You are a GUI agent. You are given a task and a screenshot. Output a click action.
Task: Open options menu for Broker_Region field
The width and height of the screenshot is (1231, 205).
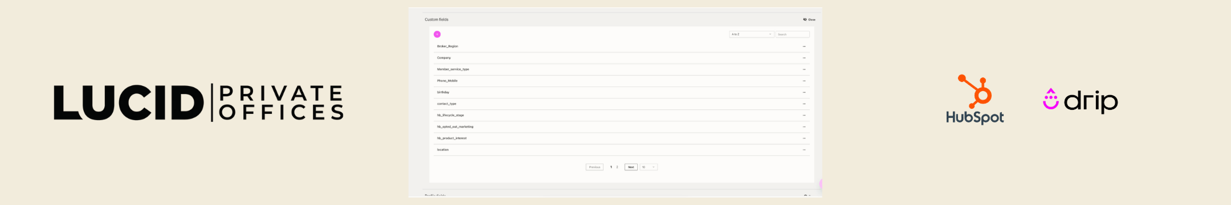804,46
